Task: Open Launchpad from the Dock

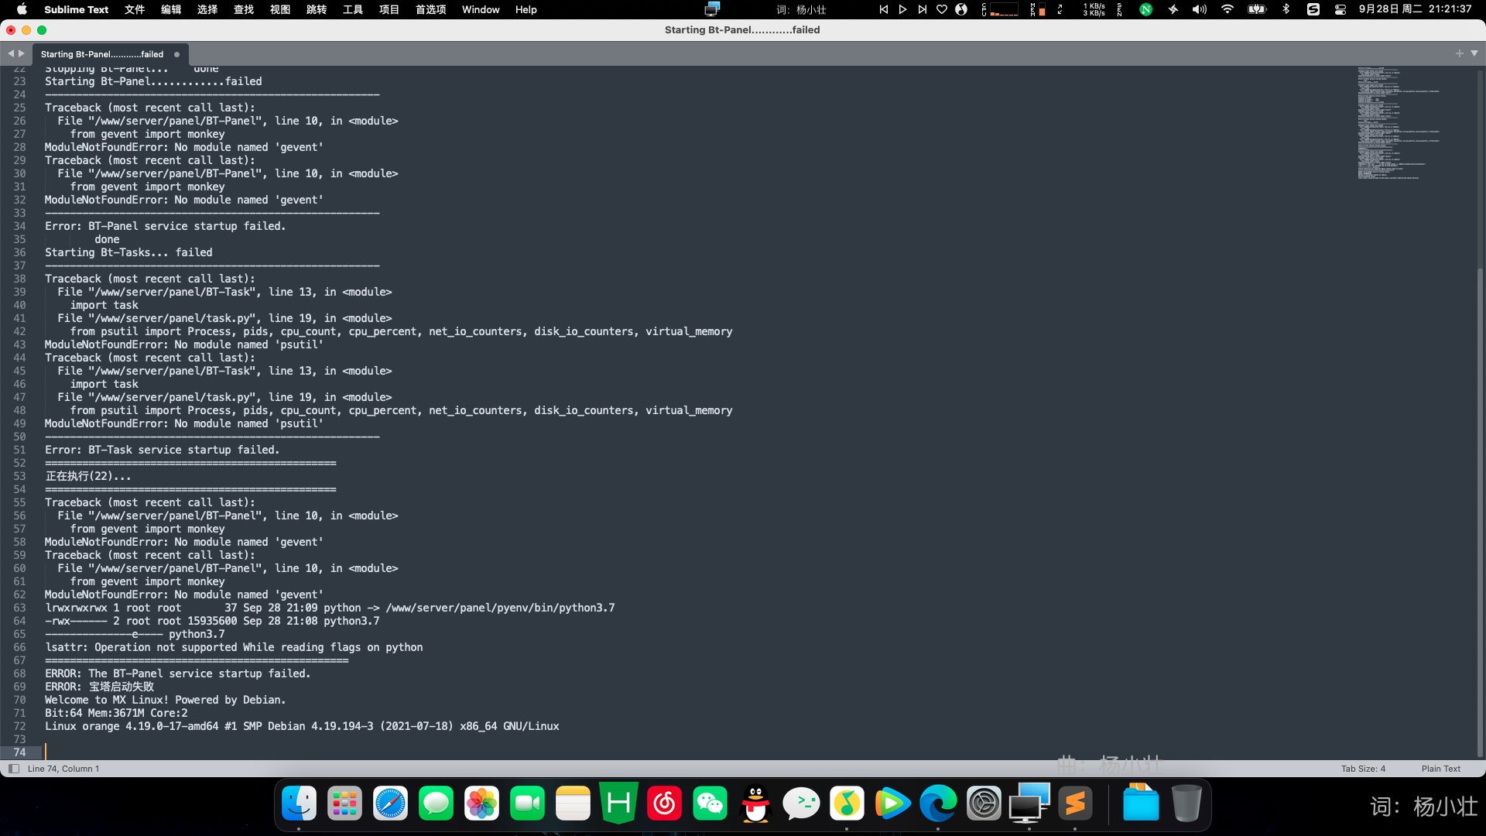Action: click(344, 803)
